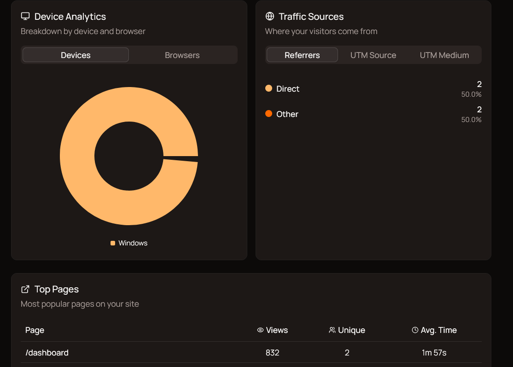Click the users icon in Unique header

pos(332,330)
